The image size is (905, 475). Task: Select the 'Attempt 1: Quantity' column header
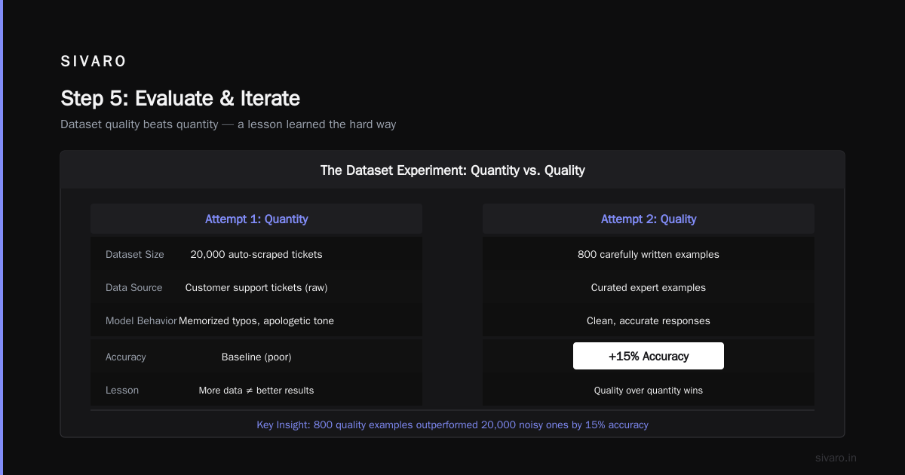click(x=256, y=219)
